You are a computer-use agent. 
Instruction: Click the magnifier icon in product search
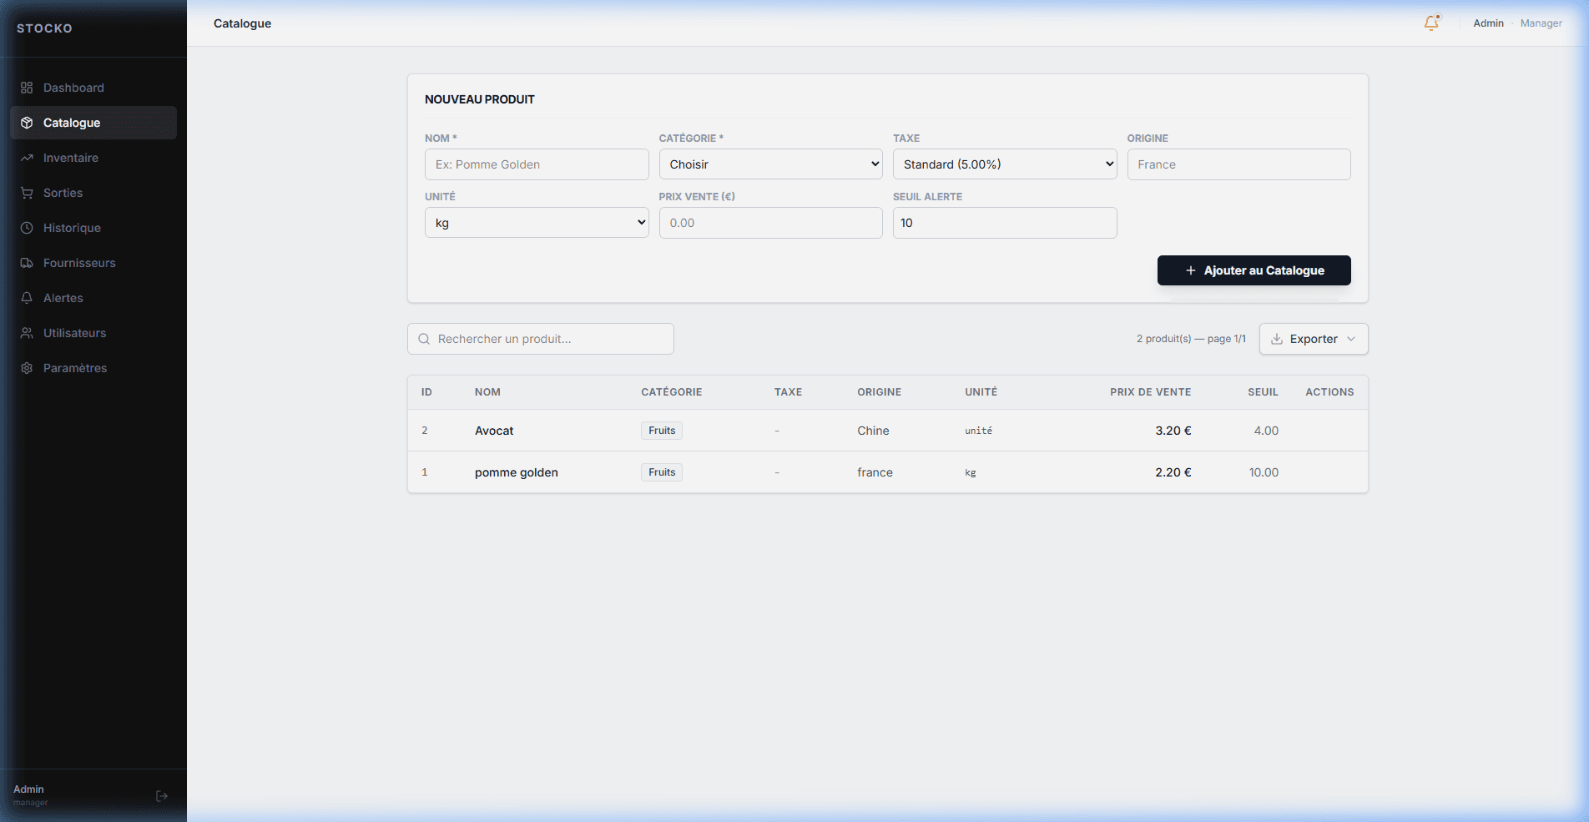point(424,339)
